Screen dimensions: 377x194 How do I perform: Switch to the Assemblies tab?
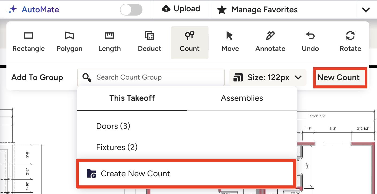pos(242,98)
